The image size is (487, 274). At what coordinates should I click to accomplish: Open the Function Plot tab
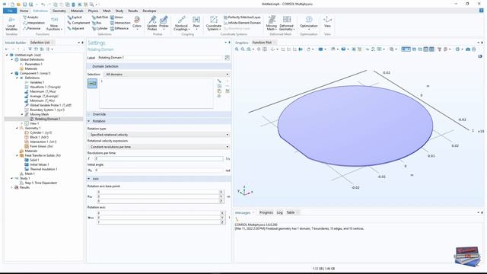[x=262, y=43]
